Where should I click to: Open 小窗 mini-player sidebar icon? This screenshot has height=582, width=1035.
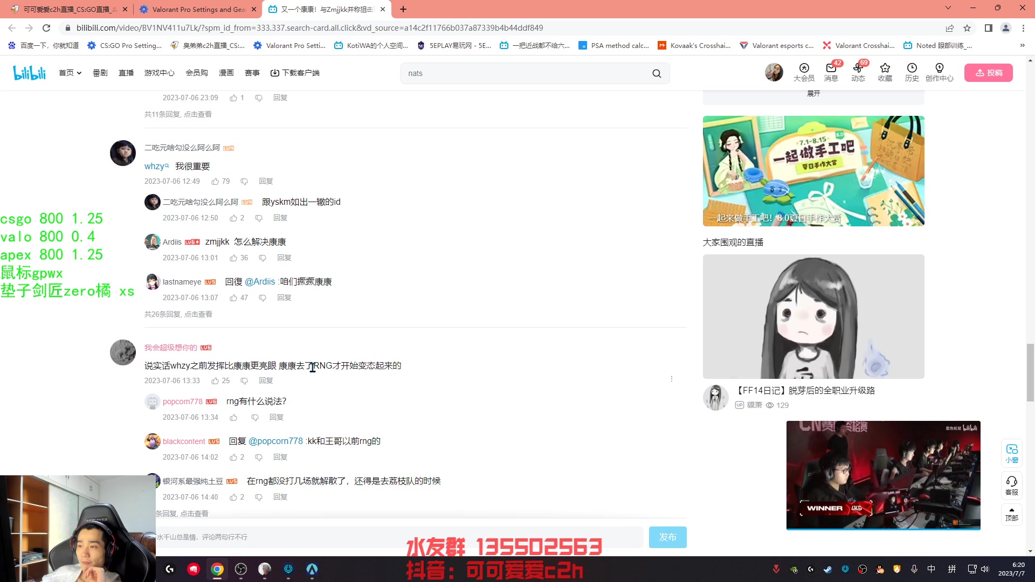[x=1012, y=453]
